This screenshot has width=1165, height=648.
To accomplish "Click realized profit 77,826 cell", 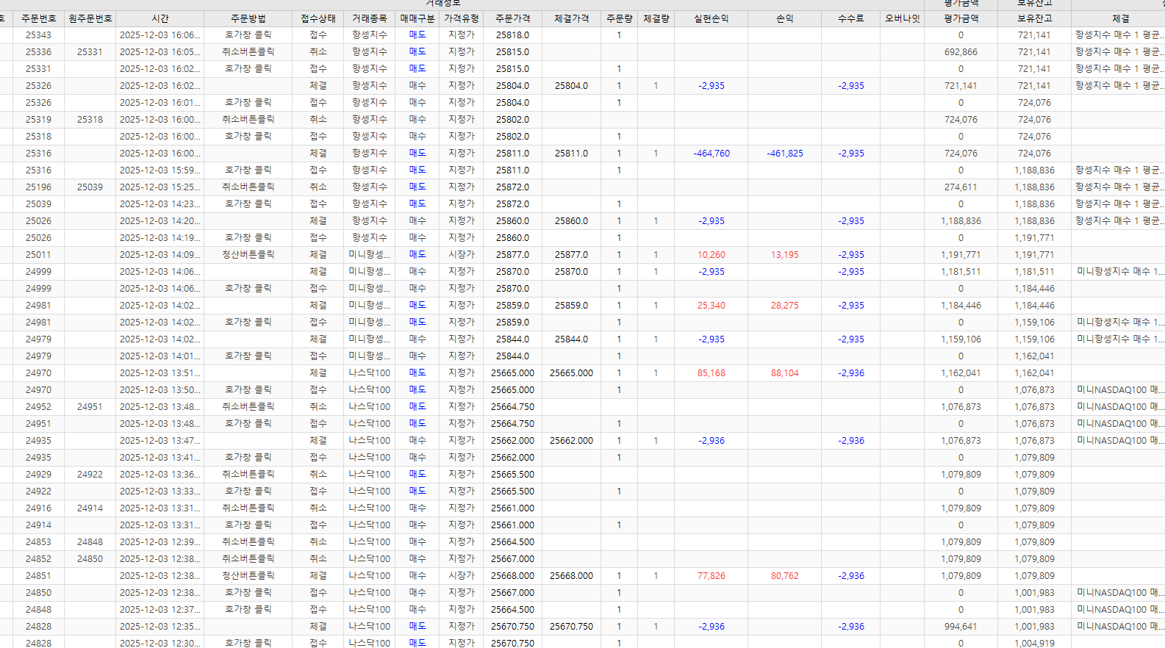I will tap(711, 575).
